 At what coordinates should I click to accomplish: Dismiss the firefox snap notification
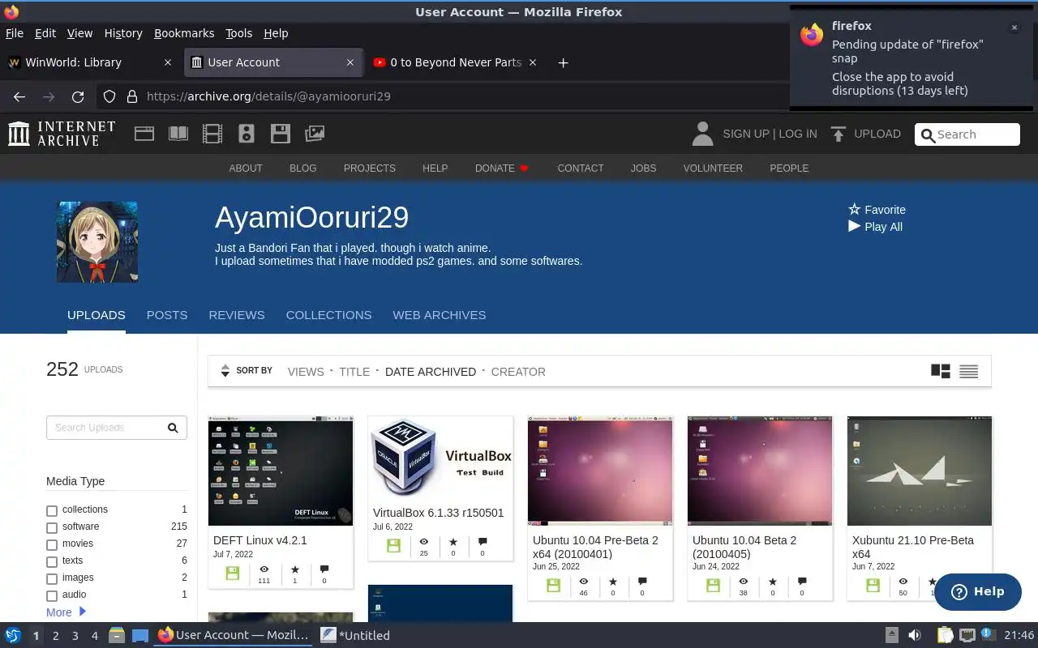coord(1014,28)
